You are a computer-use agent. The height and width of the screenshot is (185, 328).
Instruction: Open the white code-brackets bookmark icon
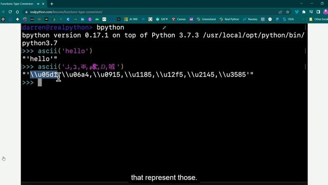[x=104, y=19]
